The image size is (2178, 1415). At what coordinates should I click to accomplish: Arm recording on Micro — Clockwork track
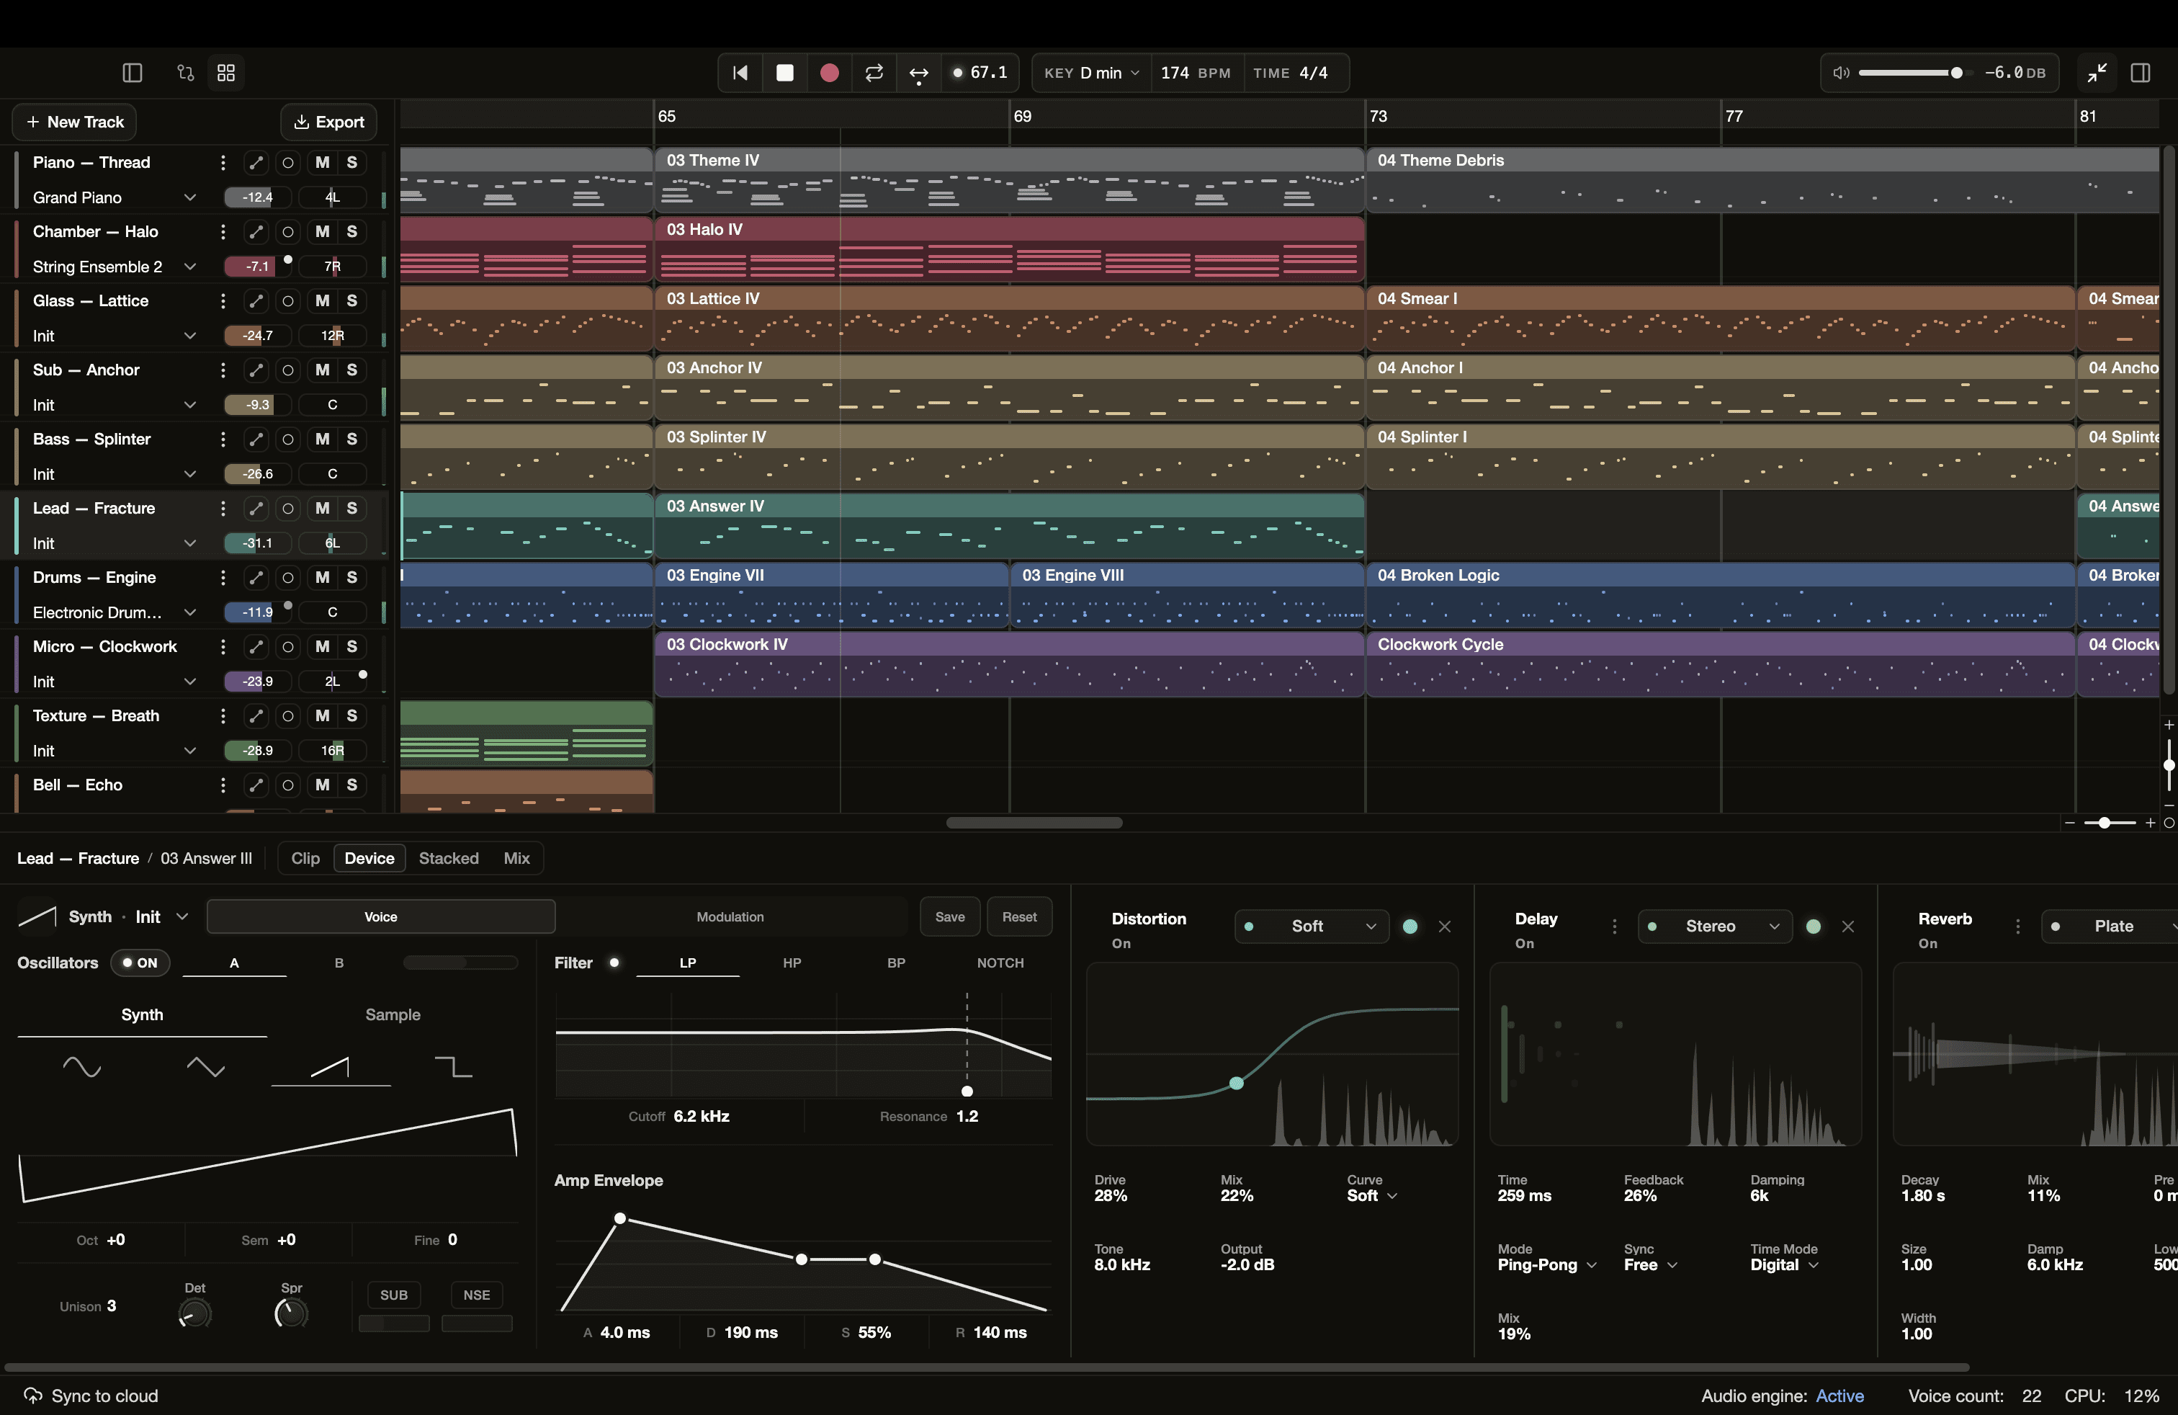tap(288, 647)
